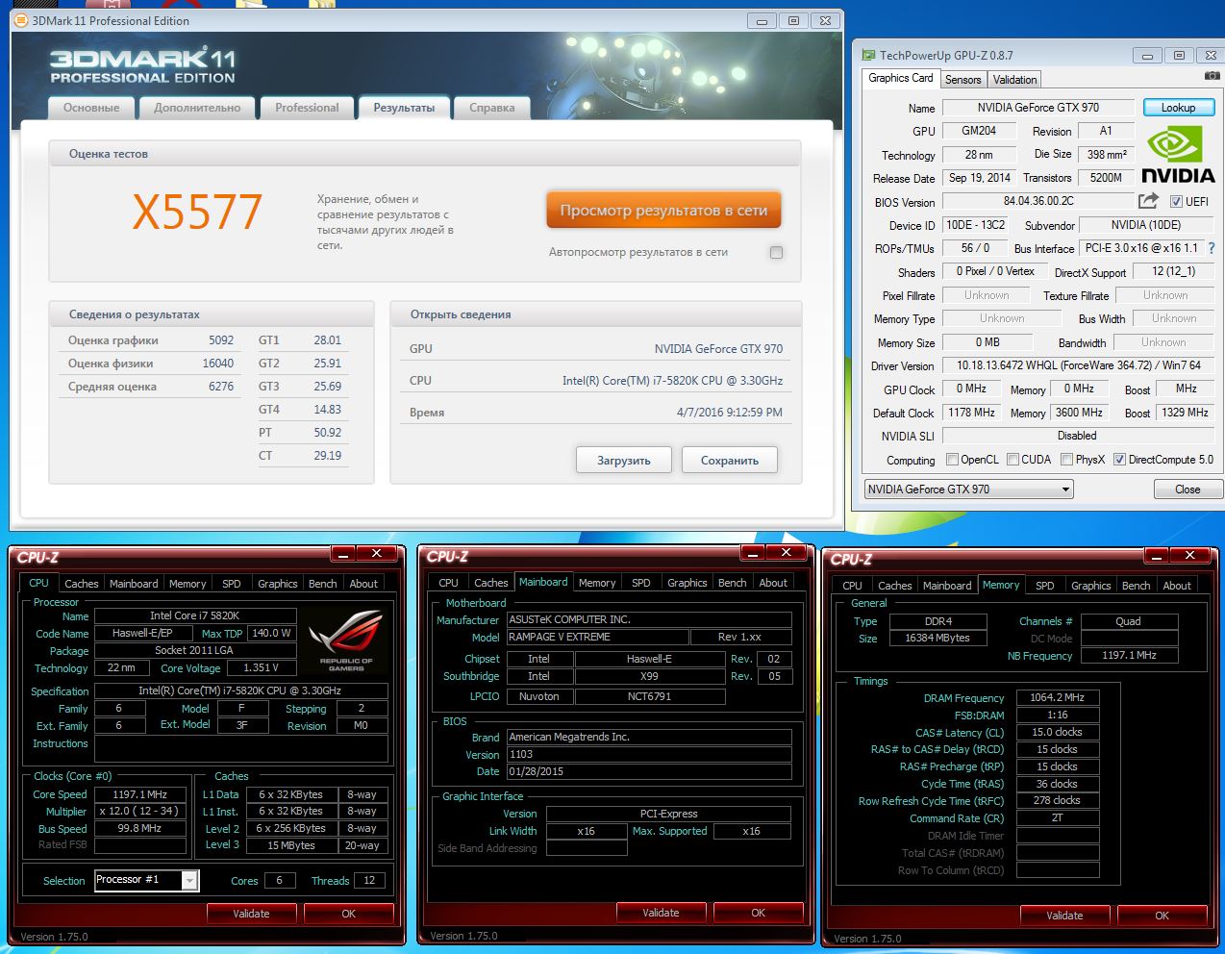Open Bench tab in CPU-Z CPU window

[322, 584]
